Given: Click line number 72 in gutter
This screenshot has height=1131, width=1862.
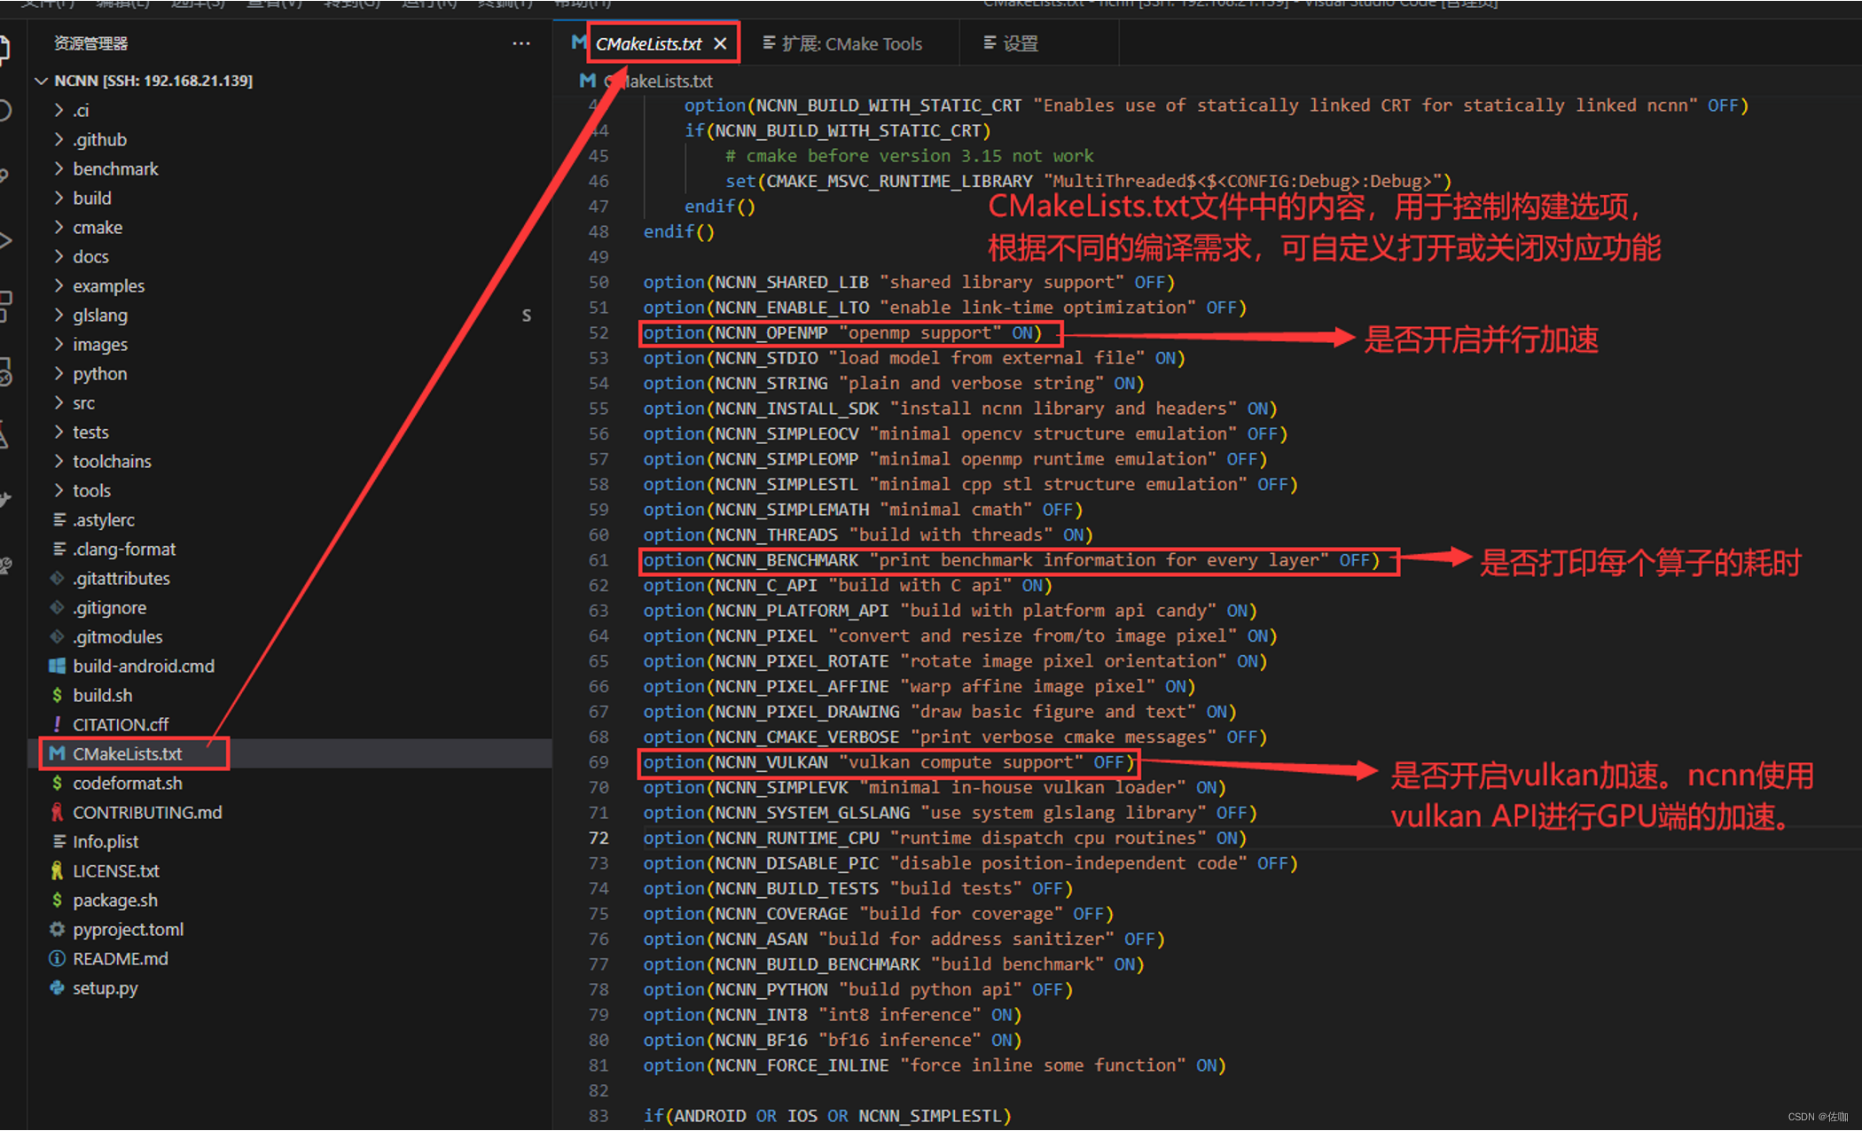Looking at the screenshot, I should pos(598,838).
